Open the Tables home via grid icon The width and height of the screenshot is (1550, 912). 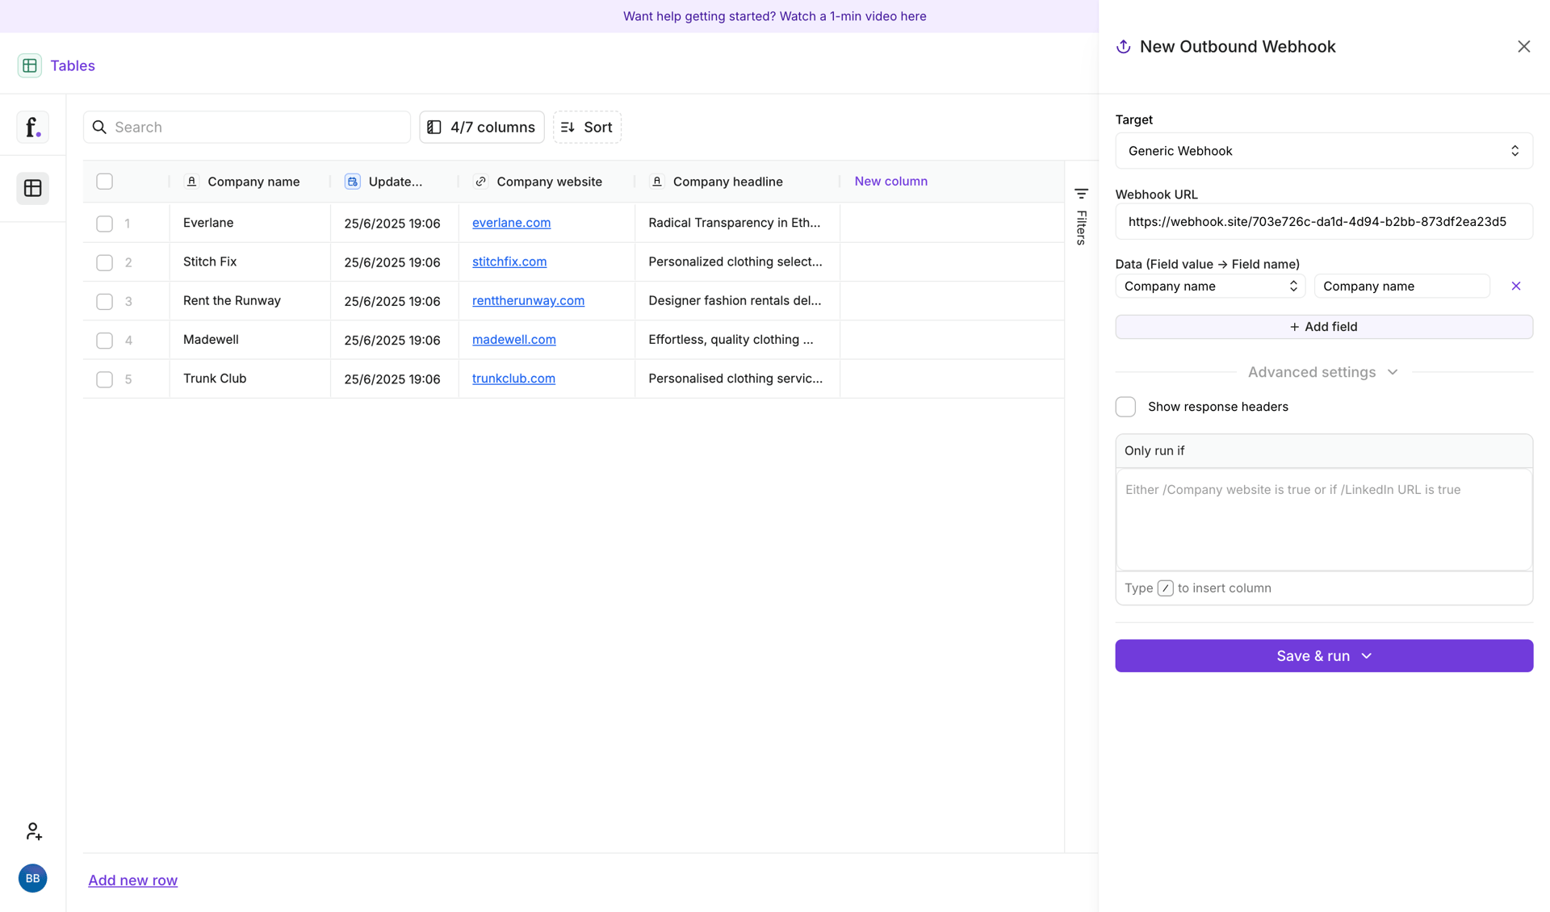click(30, 65)
